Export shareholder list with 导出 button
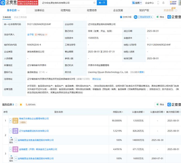The image size is (181, 163). coord(160,105)
